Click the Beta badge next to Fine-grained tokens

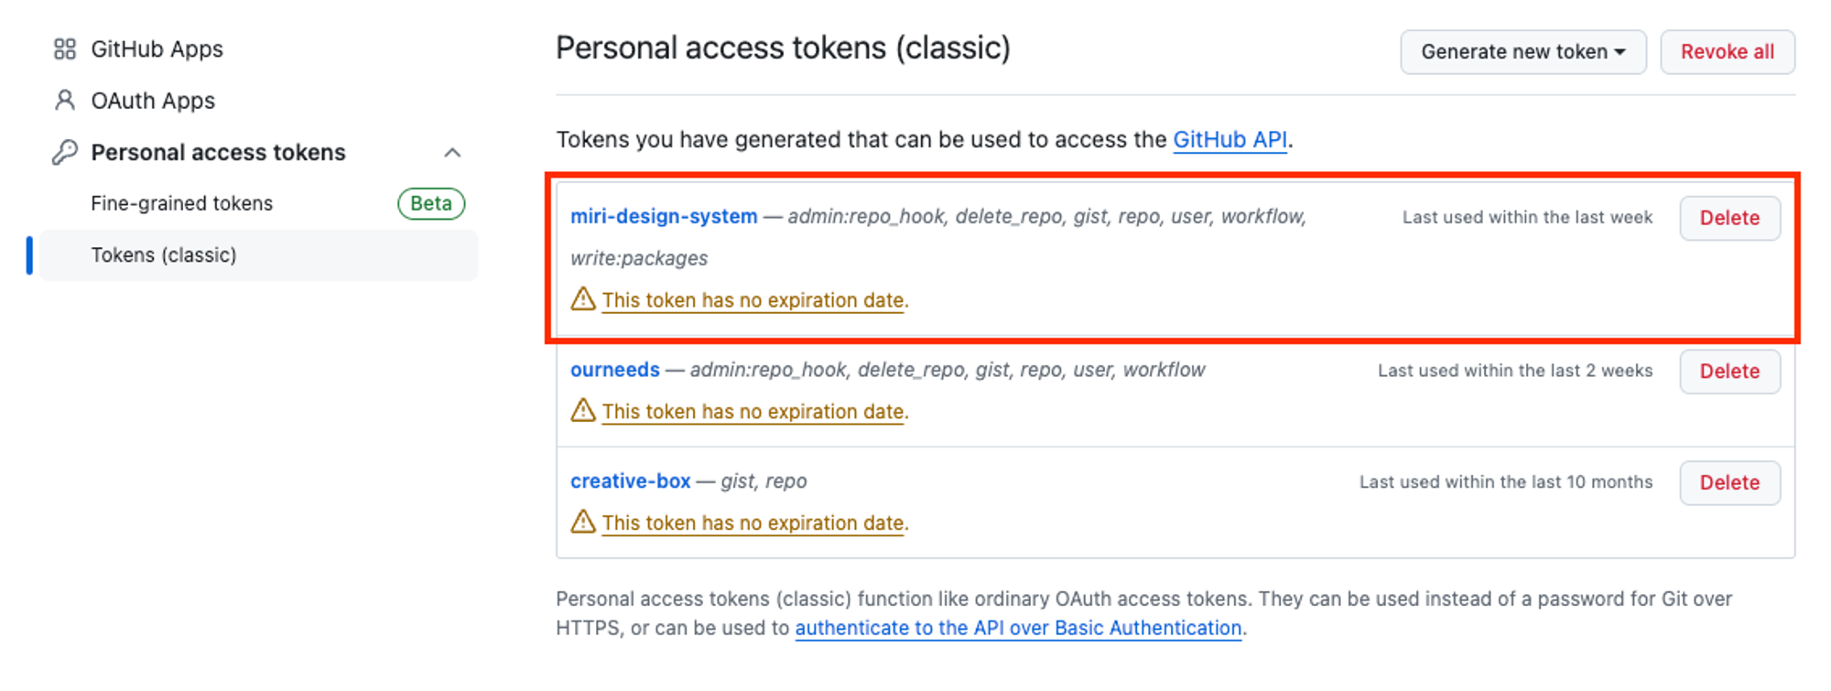pos(430,203)
